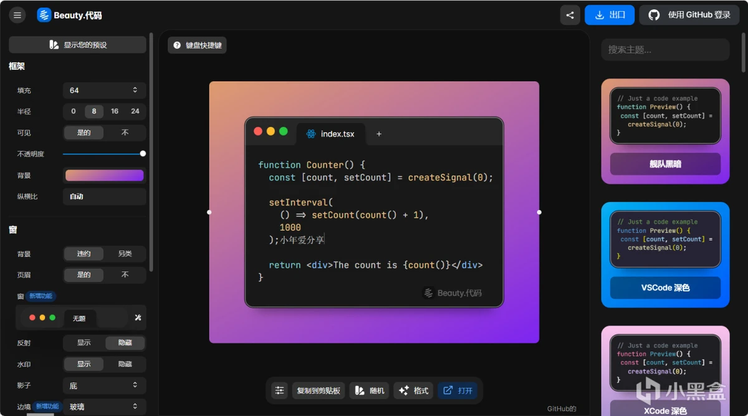
Task: Select 隐藏 for the watermark option
Action: [x=125, y=364]
